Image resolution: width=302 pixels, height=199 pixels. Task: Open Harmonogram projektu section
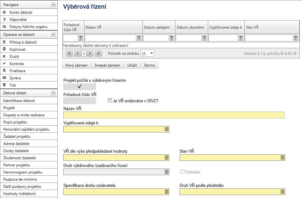[29, 172]
